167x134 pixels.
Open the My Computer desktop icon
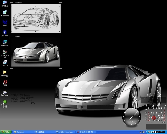tap(5, 3)
